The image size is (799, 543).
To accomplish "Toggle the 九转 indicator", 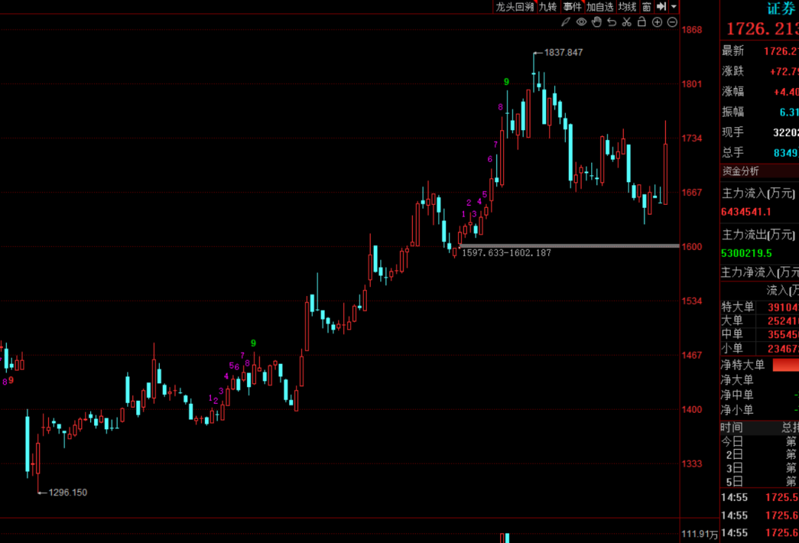I will point(547,7).
